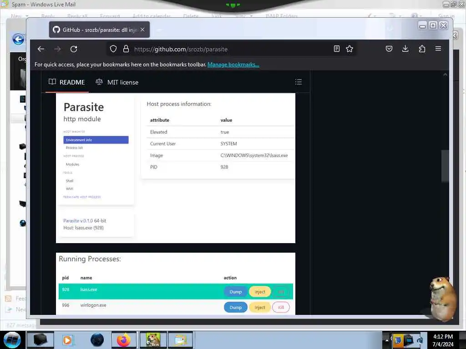Show hidden system tray icons arrow
The image size is (466, 349).
(x=387, y=340)
